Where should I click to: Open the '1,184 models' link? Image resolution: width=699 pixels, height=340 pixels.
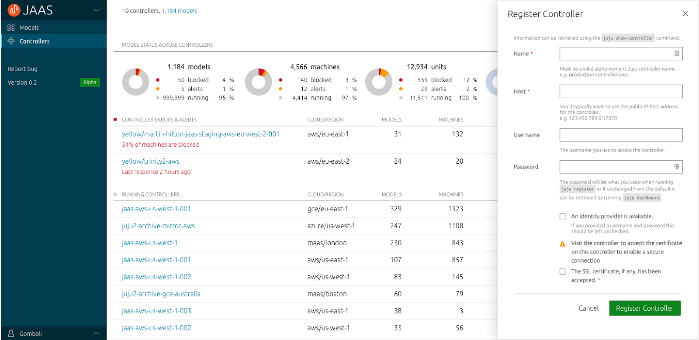180,10
